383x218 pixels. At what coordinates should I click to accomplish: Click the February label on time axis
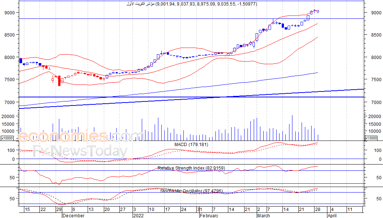pyautogui.click(x=209, y=215)
